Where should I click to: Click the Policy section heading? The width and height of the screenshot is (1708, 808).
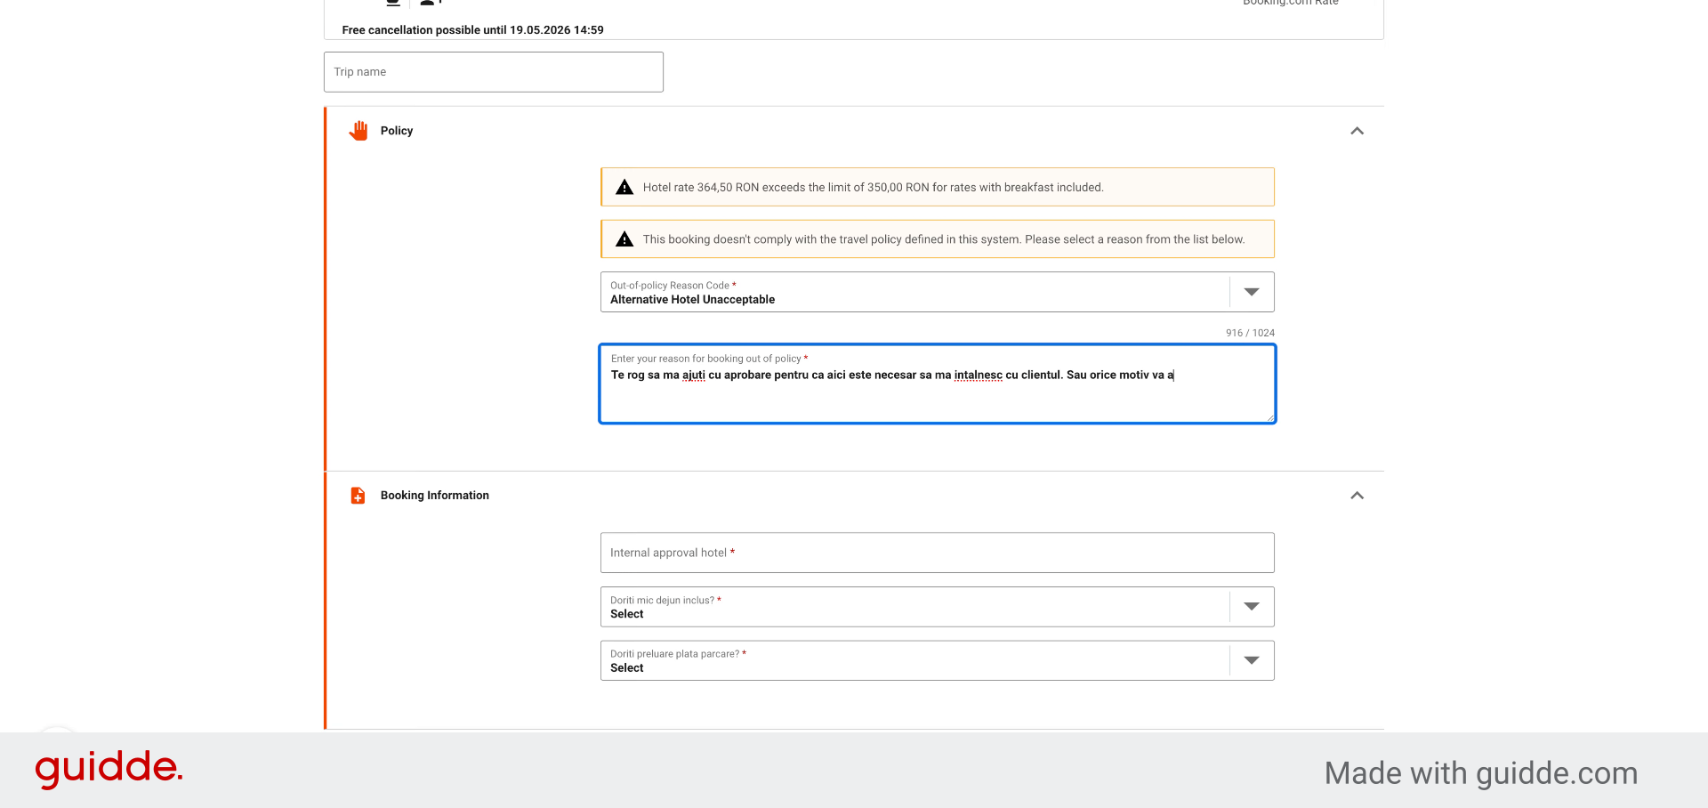tap(397, 131)
